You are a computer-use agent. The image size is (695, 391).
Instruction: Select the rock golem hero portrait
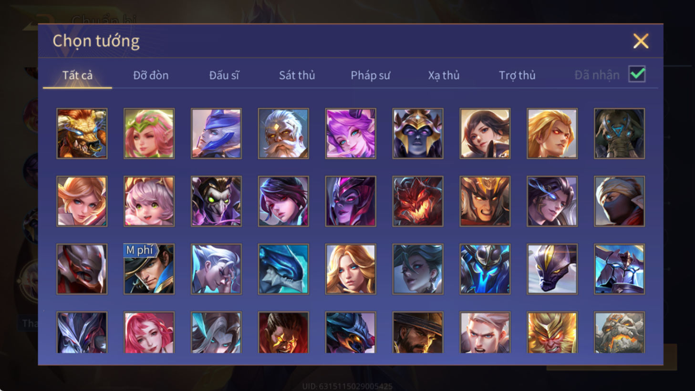tap(619, 332)
